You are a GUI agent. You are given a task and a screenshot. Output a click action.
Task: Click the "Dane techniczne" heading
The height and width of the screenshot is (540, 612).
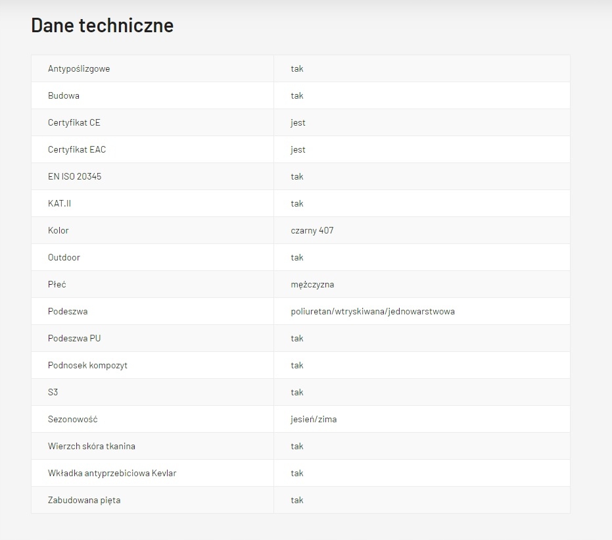[x=103, y=25]
